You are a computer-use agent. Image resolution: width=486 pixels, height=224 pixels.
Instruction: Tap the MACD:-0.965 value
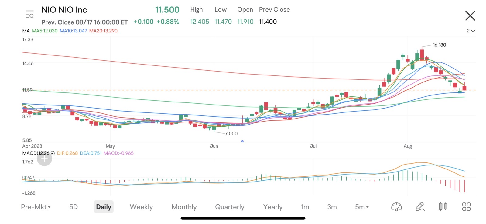(119, 153)
